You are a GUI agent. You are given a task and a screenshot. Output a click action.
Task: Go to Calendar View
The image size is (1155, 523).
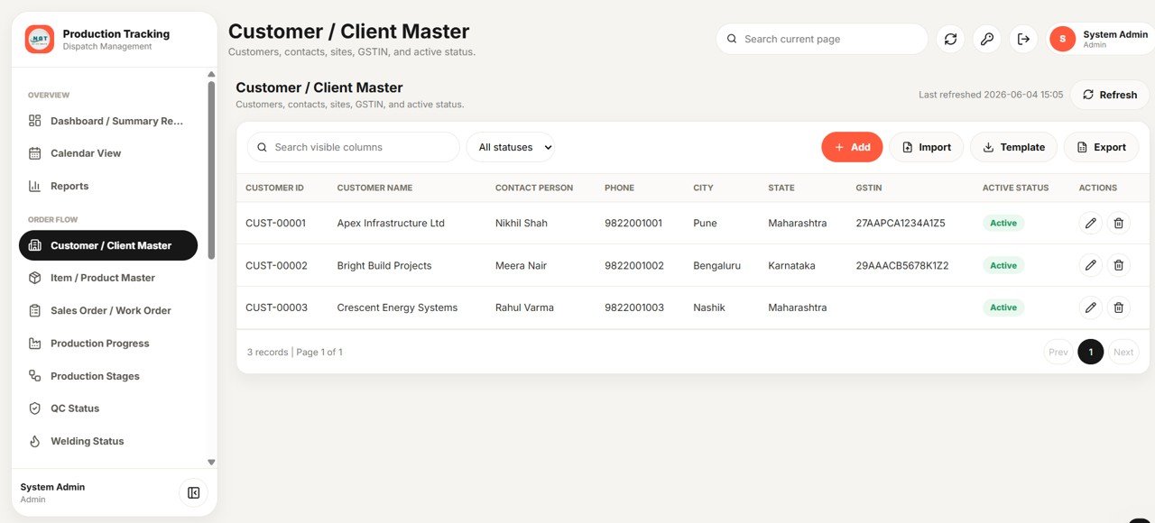tap(108, 153)
